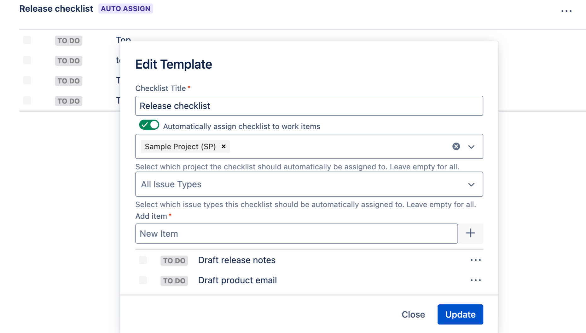Check the Draft release notes checkbox
The height and width of the screenshot is (333, 586).
coord(143,260)
